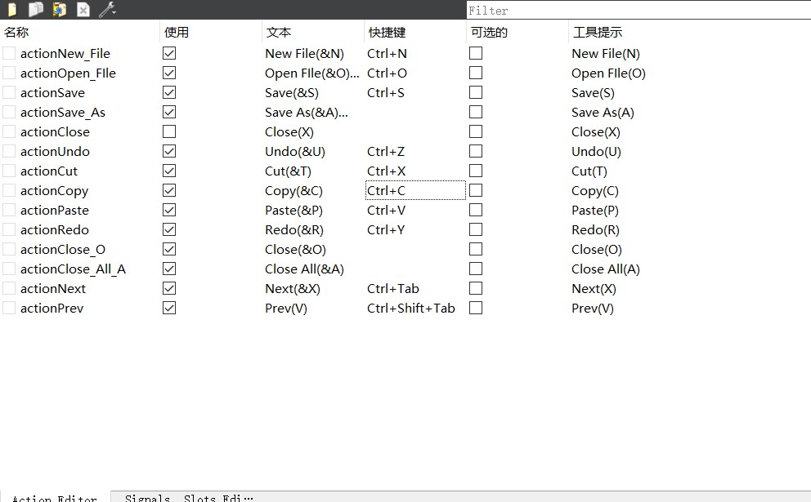Click the Delete action toolbar icon
The height and width of the screenshot is (502, 811).
pos(83,9)
